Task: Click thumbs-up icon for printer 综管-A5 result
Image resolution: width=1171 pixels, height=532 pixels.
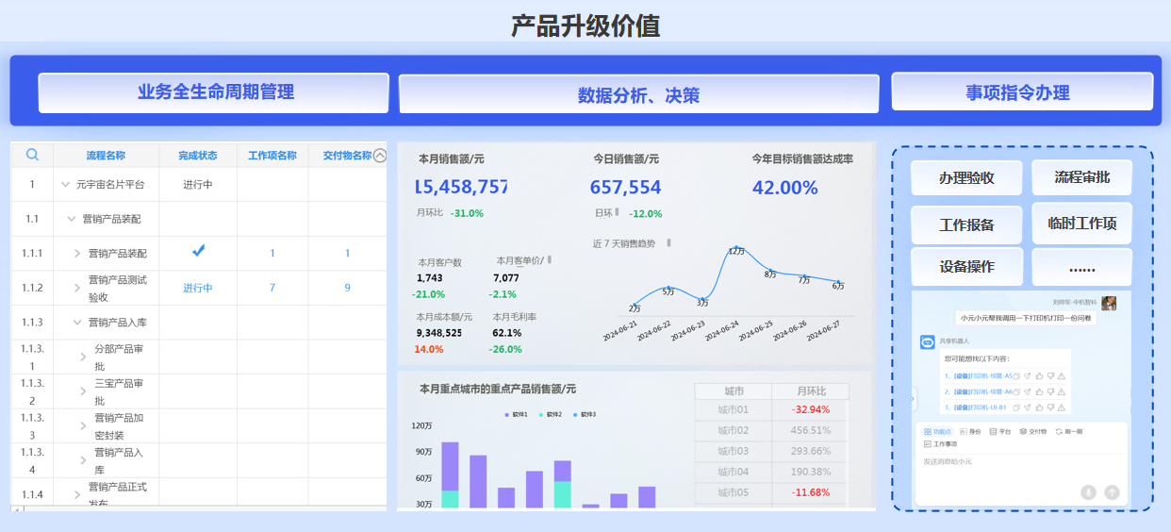Action: click(x=1039, y=376)
